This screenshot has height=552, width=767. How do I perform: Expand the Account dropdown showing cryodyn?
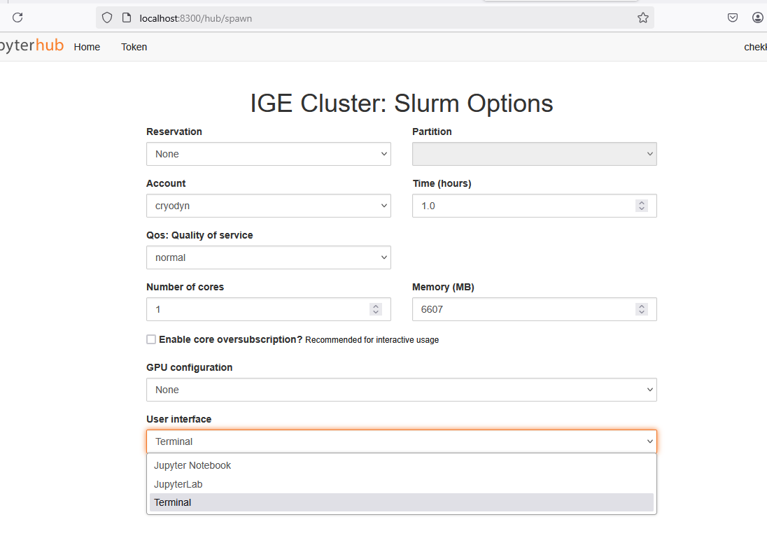268,206
